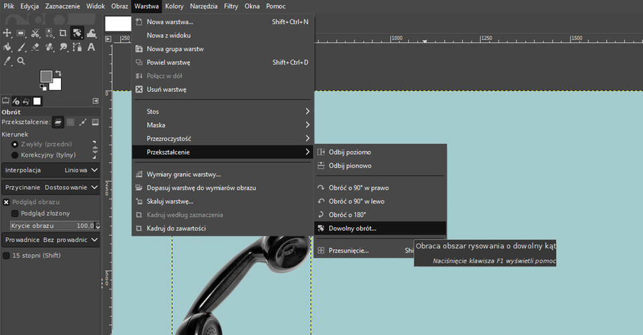Viewport: 643px width, 335px height.
Task: Select the Move tool in toolbox
Action: pos(7,33)
